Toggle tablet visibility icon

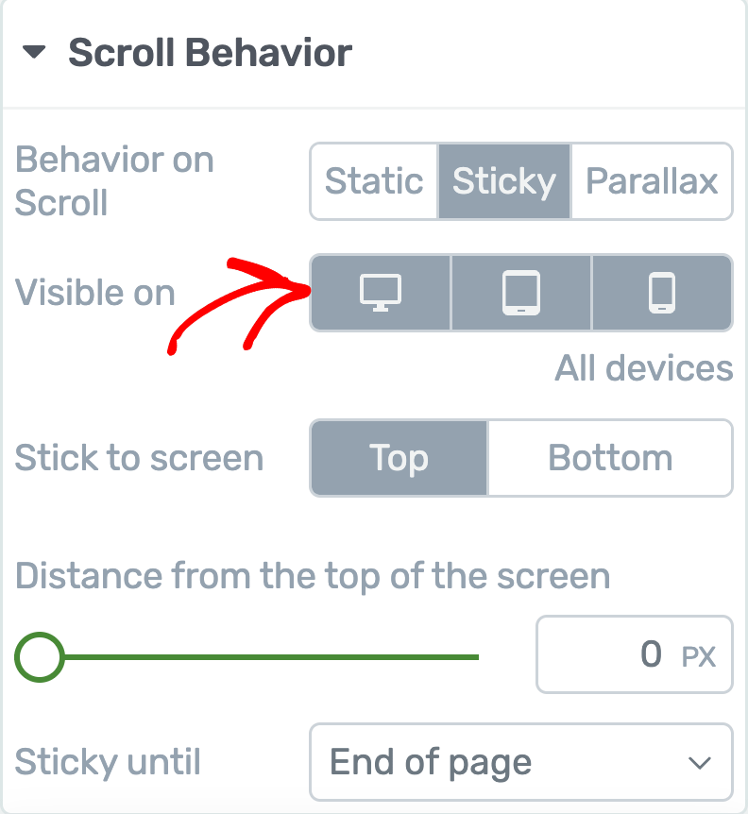(x=521, y=293)
